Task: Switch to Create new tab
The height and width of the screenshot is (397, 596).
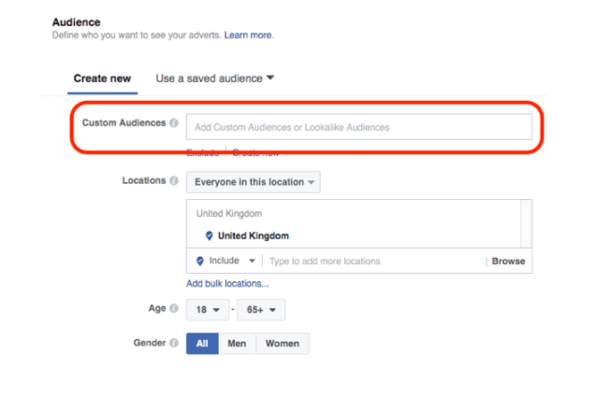Action: point(102,78)
